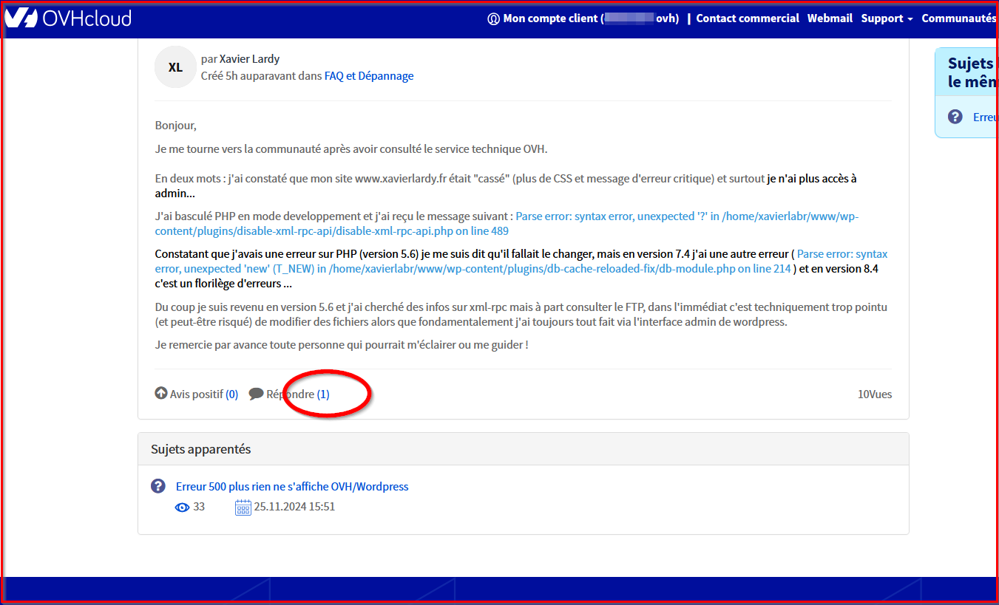The height and width of the screenshot is (605, 999).
Task: Click the OVHcloud logo
Action: click(x=68, y=18)
